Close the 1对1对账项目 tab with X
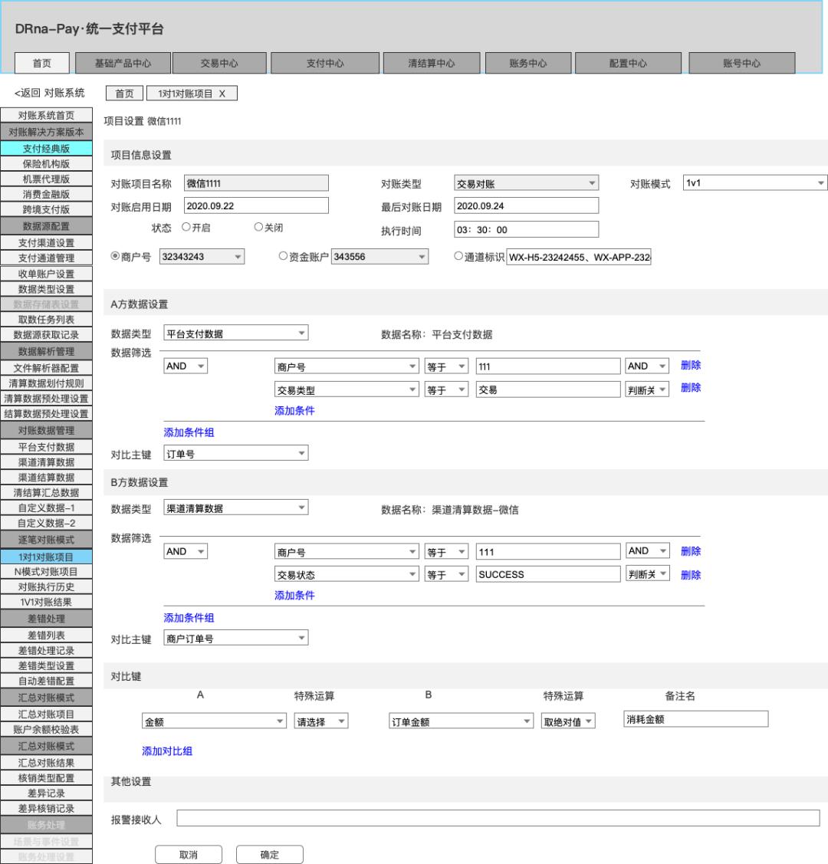828x864 pixels. 222,94
